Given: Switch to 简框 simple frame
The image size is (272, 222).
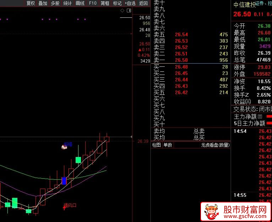Looking at the screenshot, I should click(105, 3).
